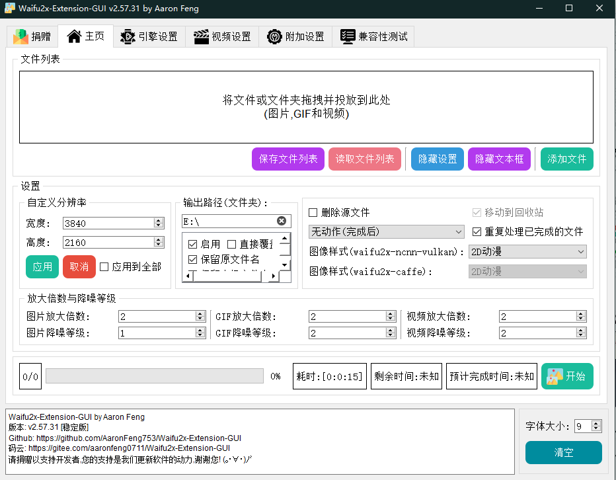616x480 pixels.
Task: Adjust 视频降噪等级 spinner arrows
Action: pyautogui.click(x=581, y=333)
